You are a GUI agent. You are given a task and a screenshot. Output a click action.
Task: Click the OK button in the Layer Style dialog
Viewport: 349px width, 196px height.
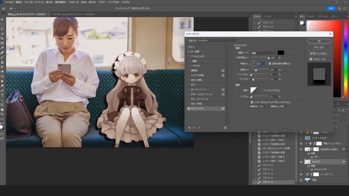point(319,41)
